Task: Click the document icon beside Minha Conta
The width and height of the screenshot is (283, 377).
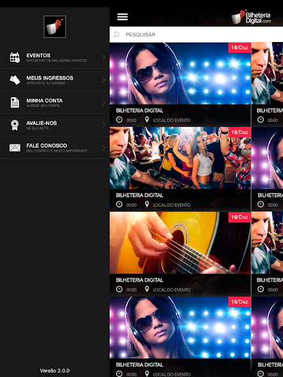Action: tap(15, 103)
